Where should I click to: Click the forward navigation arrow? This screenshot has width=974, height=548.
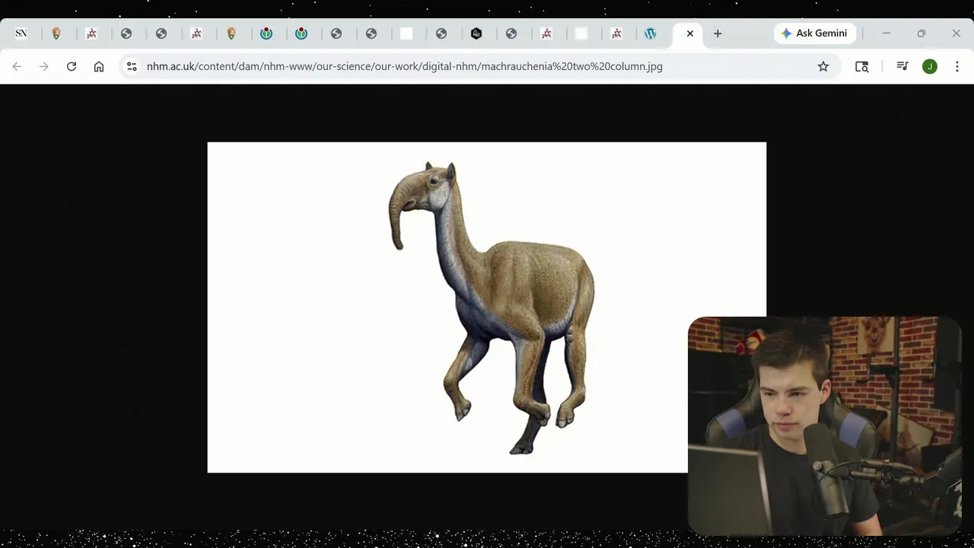pos(44,66)
